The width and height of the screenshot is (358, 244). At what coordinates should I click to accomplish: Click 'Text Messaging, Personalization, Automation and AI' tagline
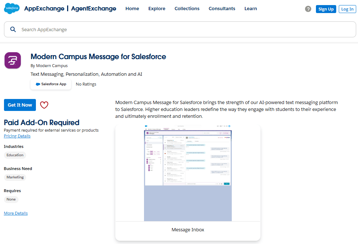point(86,74)
